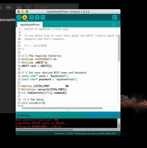Click the ssid "AppShedIoT" line
The image size is (147, 148).
click(45, 76)
